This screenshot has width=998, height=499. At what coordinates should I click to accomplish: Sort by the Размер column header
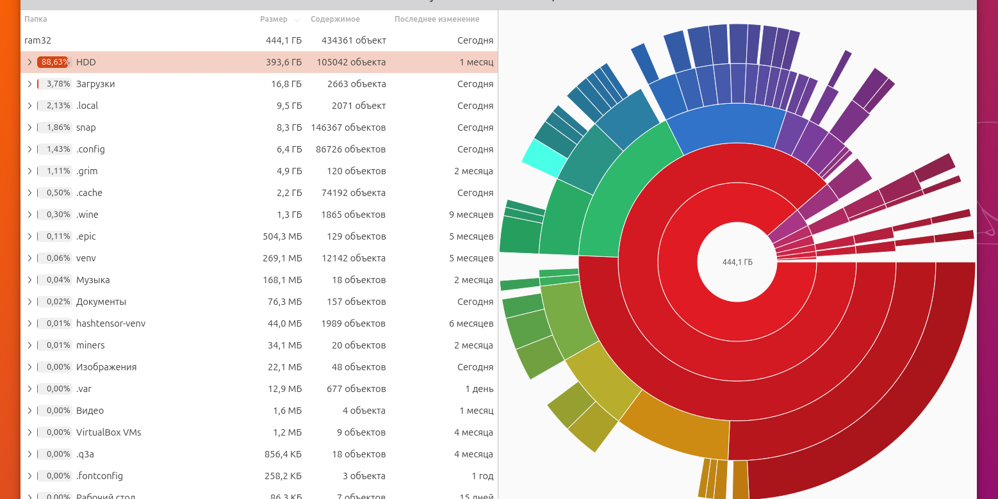pos(274,19)
